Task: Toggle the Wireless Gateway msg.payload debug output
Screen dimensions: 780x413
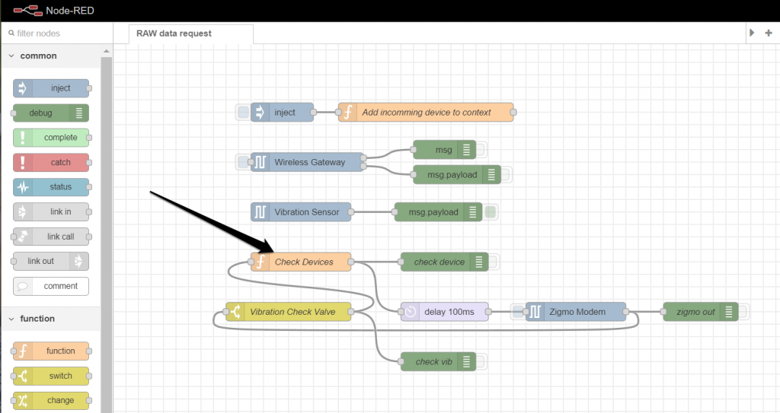Action: click(506, 174)
